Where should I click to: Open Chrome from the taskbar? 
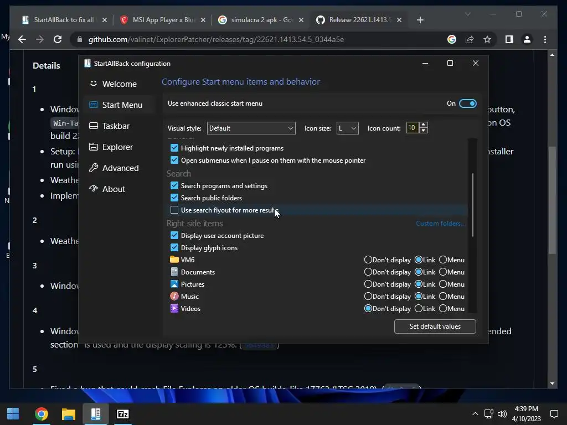[41, 414]
